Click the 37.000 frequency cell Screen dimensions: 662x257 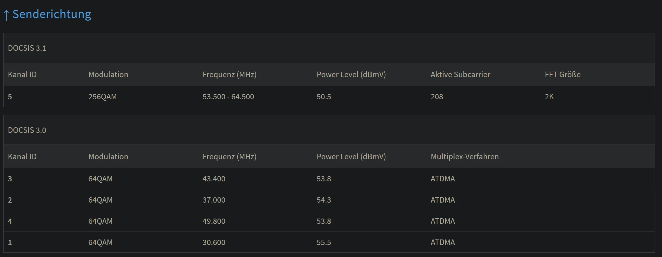click(x=214, y=200)
